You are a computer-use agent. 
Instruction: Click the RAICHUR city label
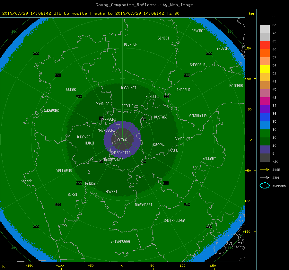point(236,86)
